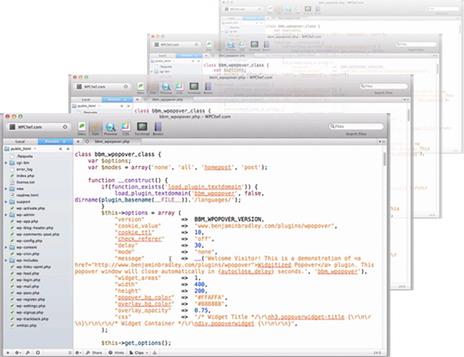Open the WPChef.com site selector button
The width and height of the screenshot is (464, 357).
tap(38, 127)
